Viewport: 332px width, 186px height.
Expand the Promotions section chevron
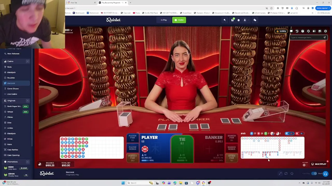tap(27, 162)
